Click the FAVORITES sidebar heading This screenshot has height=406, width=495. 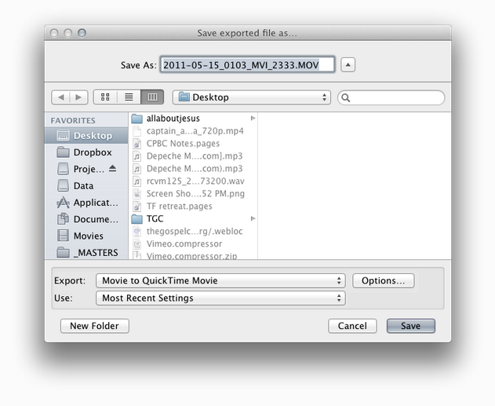pos(73,121)
